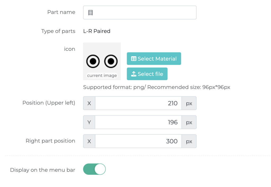Image resolution: width=271 pixels, height=187 pixels.
Task: Open the material picker with Select Material
Action: point(154,59)
